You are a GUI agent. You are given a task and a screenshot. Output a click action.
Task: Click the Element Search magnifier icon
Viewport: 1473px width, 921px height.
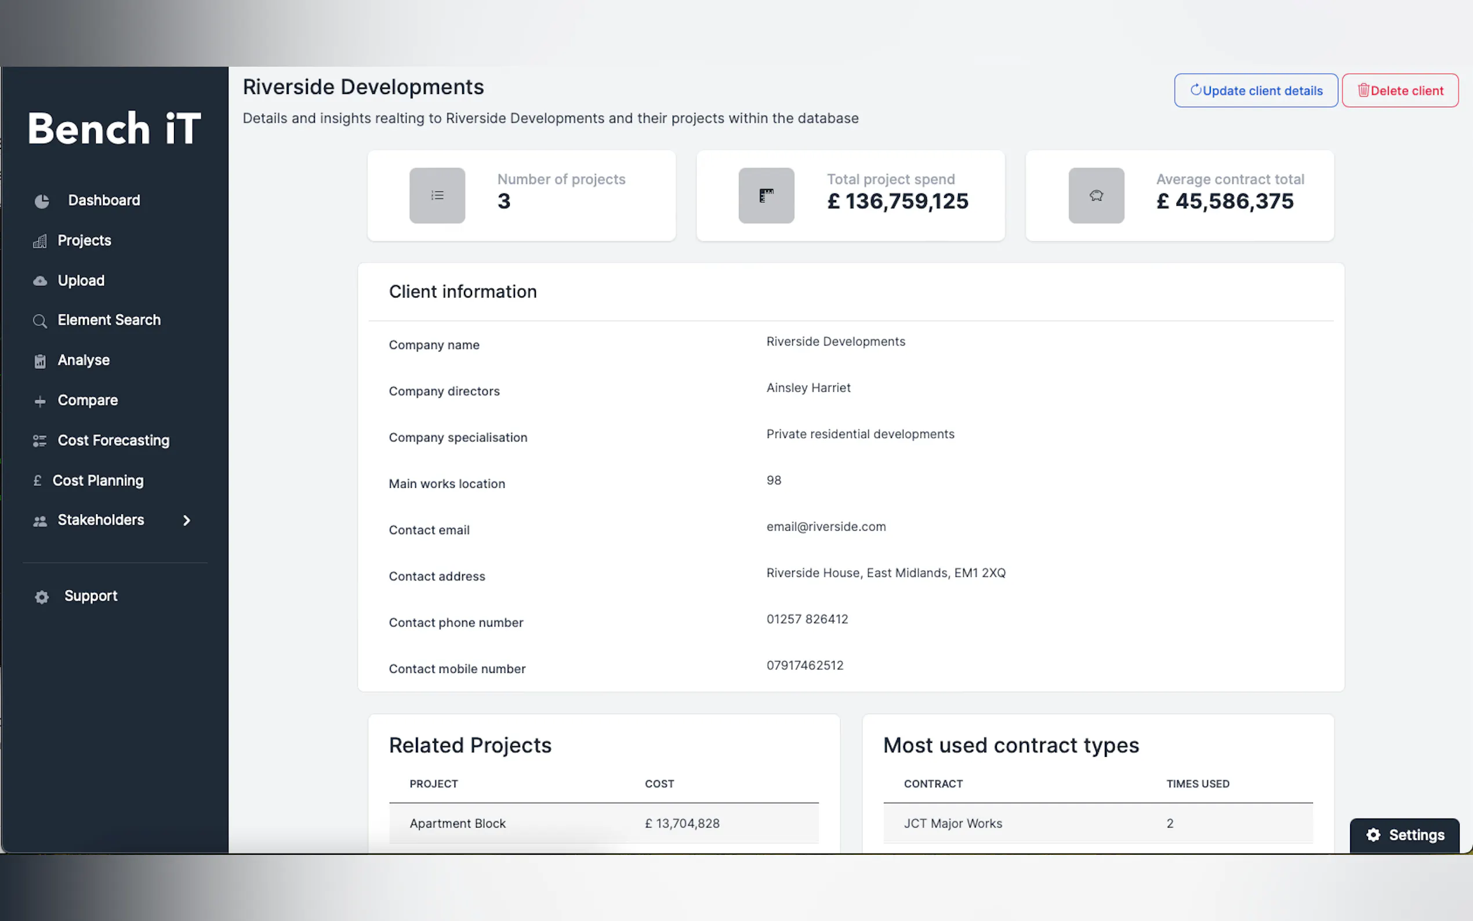pyautogui.click(x=39, y=321)
